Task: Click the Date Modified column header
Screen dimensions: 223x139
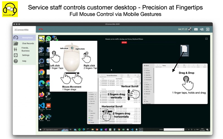Action: click(119, 79)
